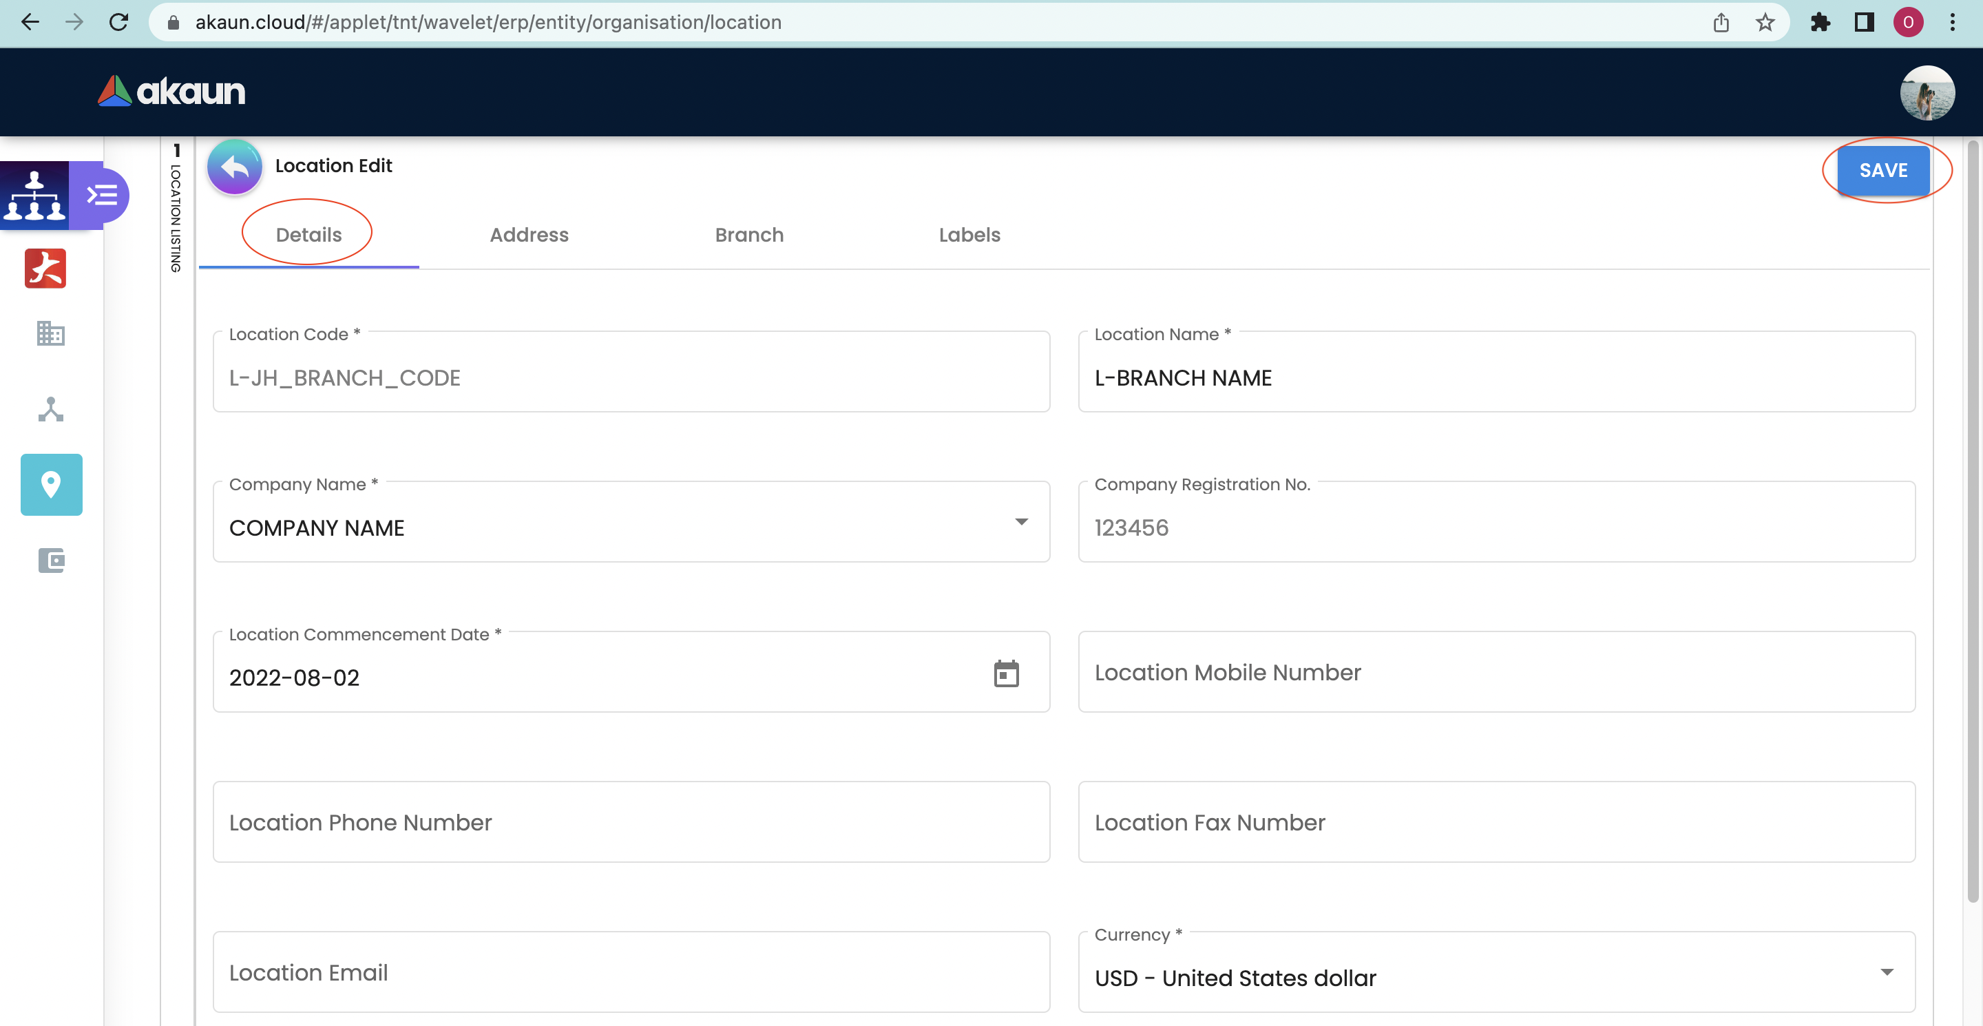Bookmark page with the star icon
This screenshot has height=1026, width=1983.
click(x=1764, y=22)
